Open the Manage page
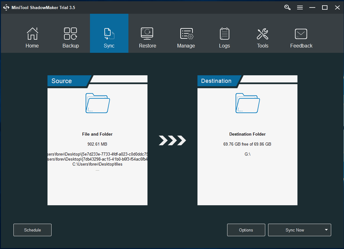 point(186,34)
